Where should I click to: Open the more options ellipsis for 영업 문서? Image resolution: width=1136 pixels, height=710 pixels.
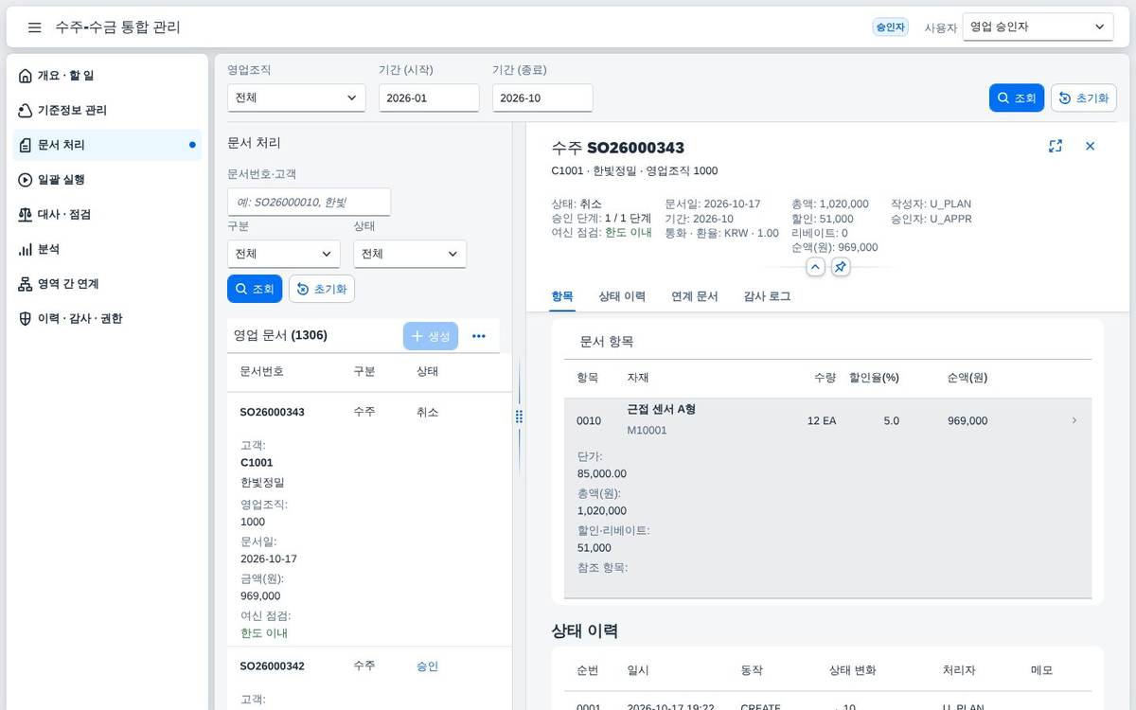[x=479, y=336]
